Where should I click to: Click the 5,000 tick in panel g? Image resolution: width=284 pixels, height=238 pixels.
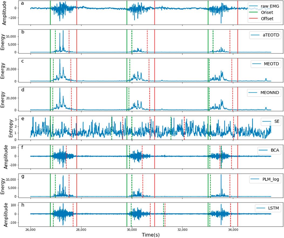(x=12, y=188)
